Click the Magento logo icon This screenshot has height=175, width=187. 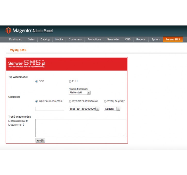[8, 30]
